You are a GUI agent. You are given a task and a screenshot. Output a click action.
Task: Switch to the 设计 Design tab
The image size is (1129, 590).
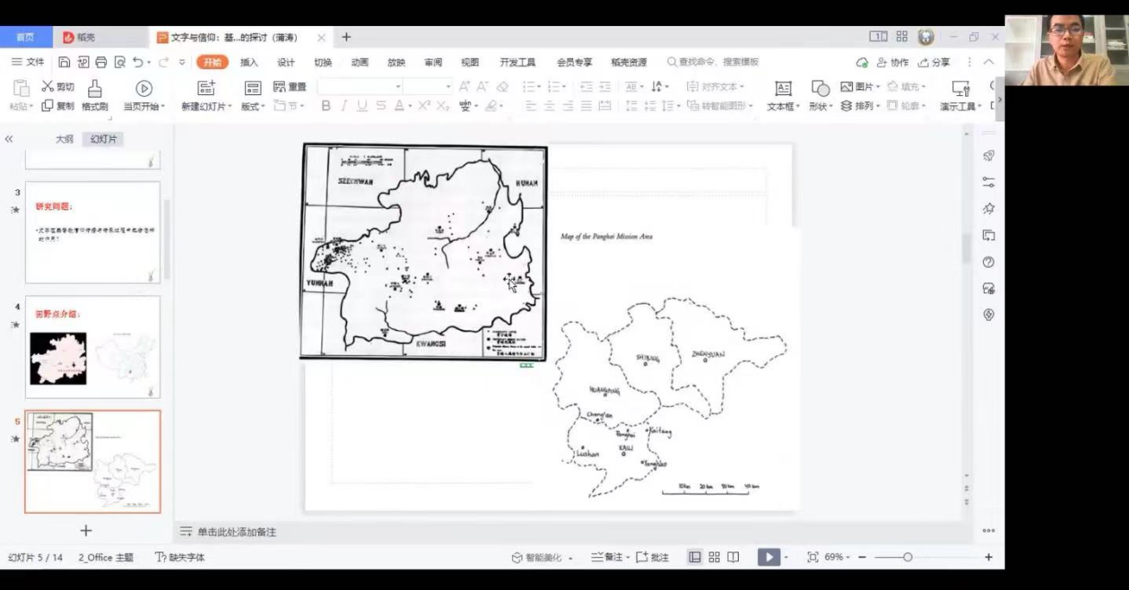[286, 62]
